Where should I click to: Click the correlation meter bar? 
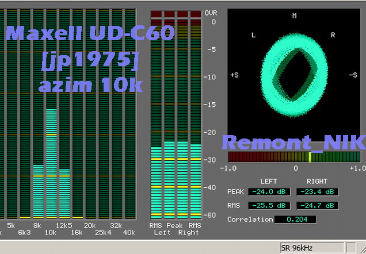[x=294, y=157]
